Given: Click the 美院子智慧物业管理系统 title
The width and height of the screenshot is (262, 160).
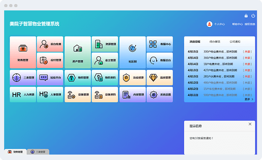Looking at the screenshot, I should point(35,24).
